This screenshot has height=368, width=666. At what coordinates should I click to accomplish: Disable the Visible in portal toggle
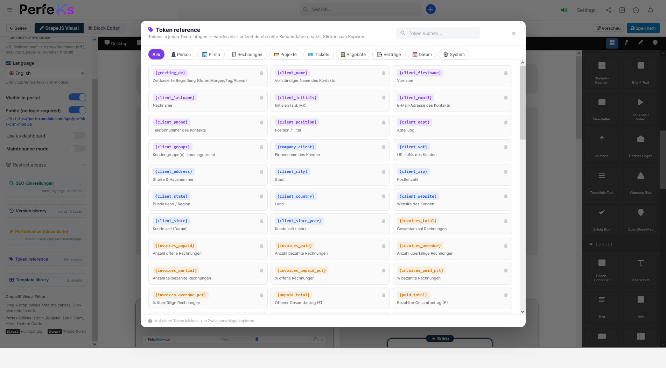point(77,98)
